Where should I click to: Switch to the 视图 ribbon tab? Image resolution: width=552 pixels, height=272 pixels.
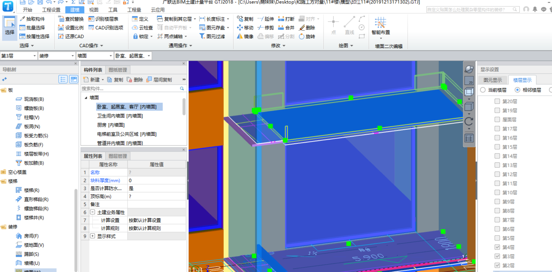(93, 10)
